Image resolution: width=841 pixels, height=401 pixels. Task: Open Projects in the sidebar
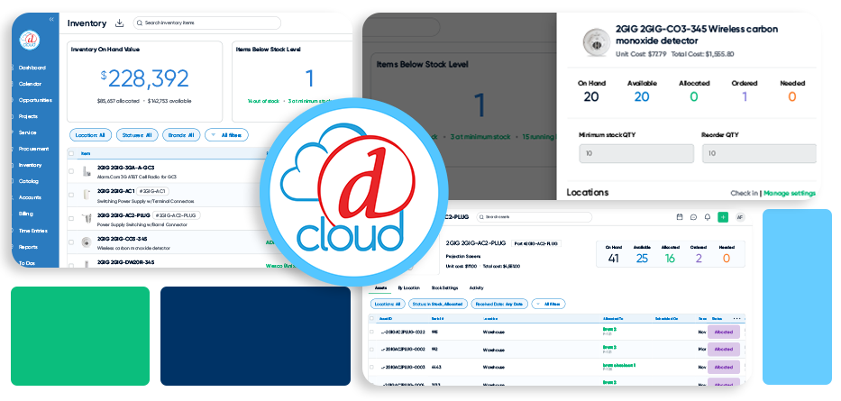tap(28, 116)
